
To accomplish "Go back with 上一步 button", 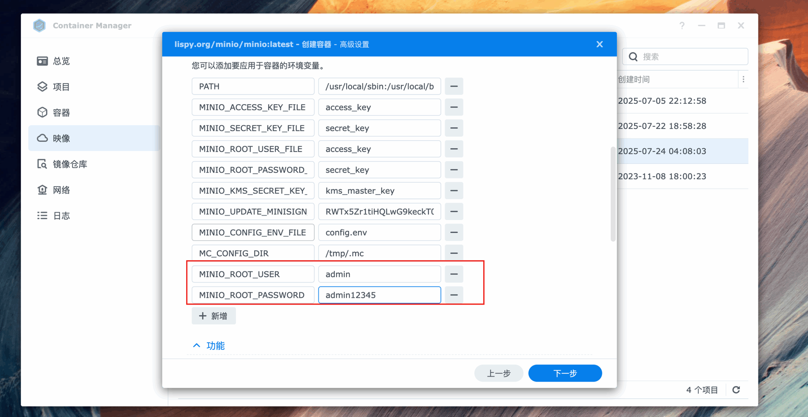I will 499,373.
